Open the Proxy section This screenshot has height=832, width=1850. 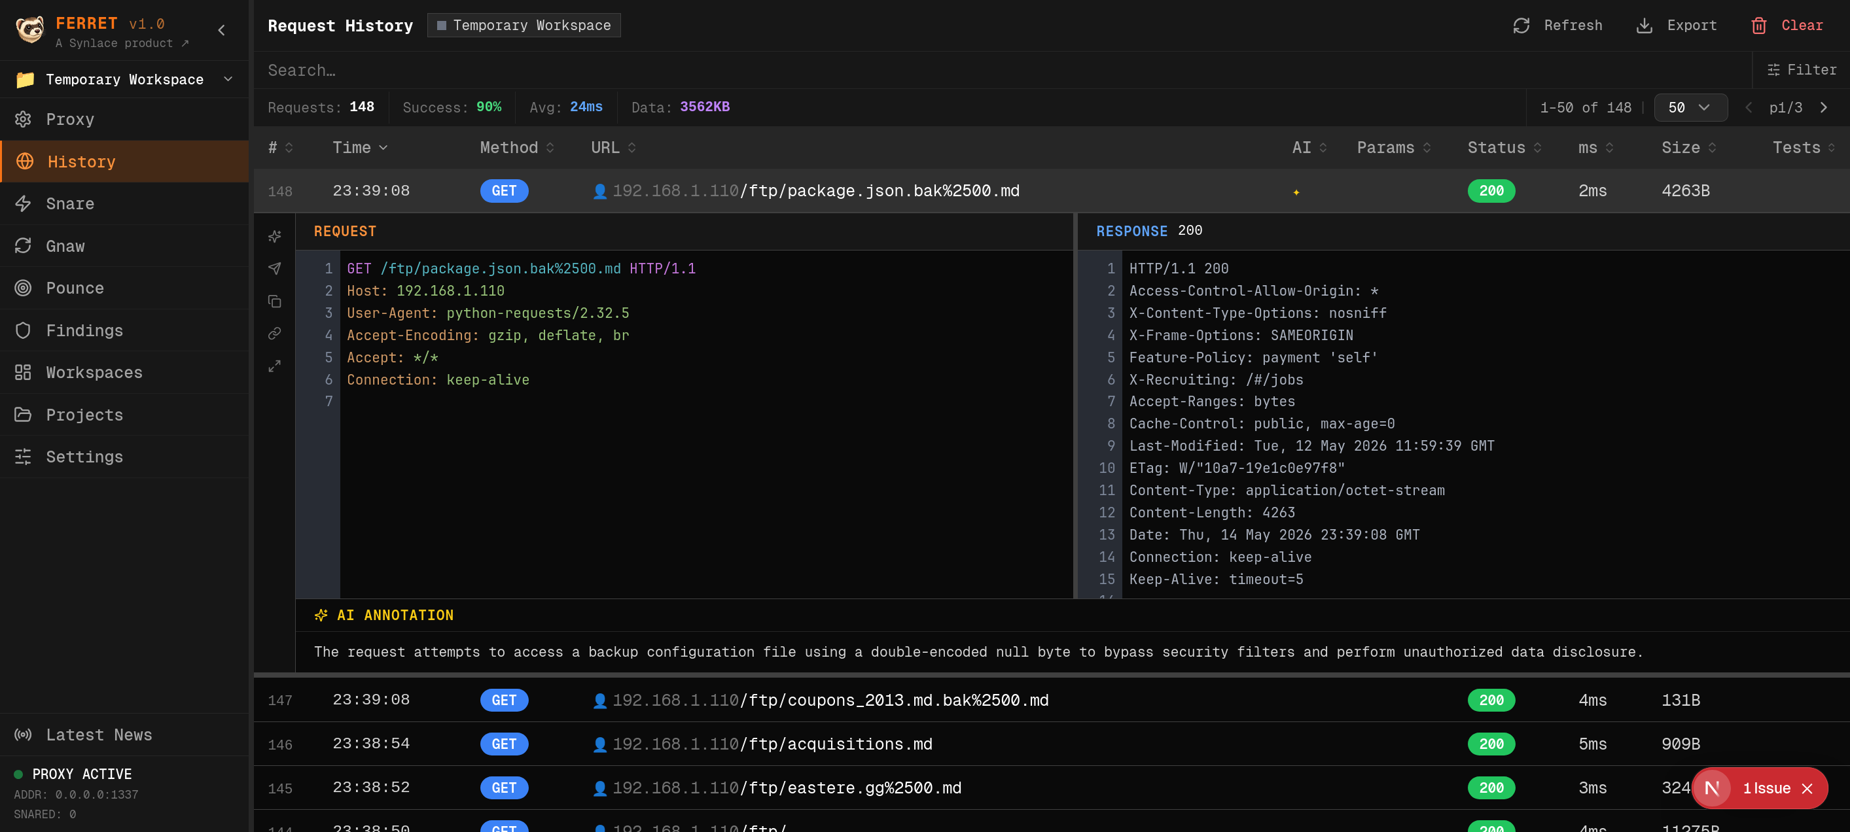coord(124,119)
